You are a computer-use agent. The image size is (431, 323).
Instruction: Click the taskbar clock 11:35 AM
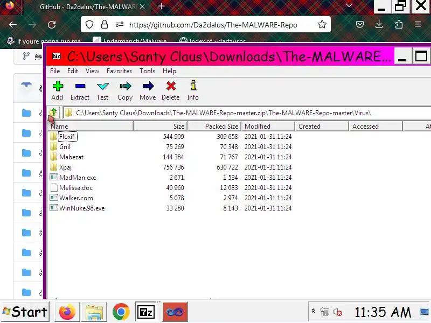[383, 312]
